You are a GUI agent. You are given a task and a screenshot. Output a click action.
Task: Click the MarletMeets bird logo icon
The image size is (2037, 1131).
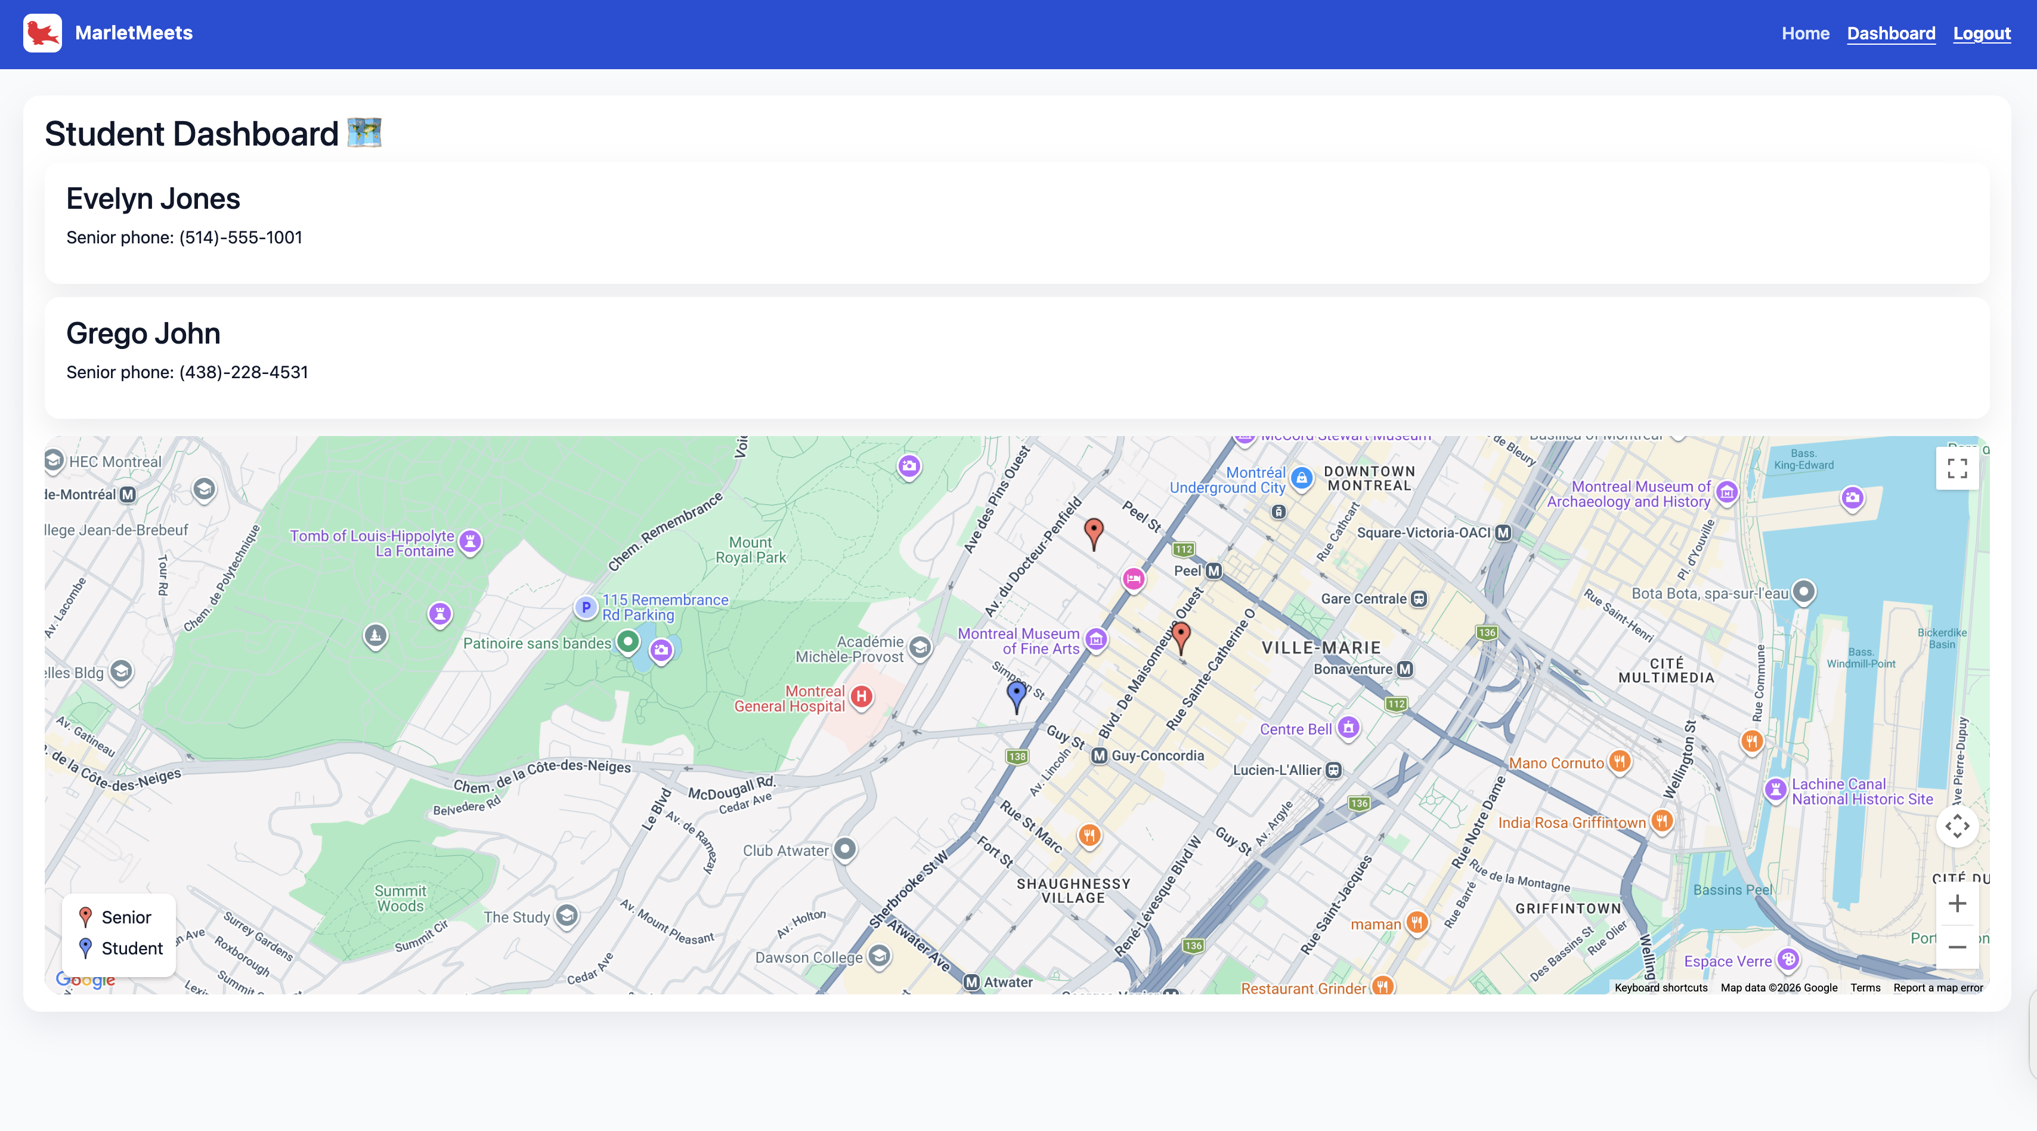[43, 33]
